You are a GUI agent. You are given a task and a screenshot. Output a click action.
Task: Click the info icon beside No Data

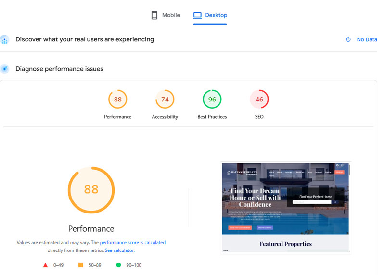click(348, 39)
